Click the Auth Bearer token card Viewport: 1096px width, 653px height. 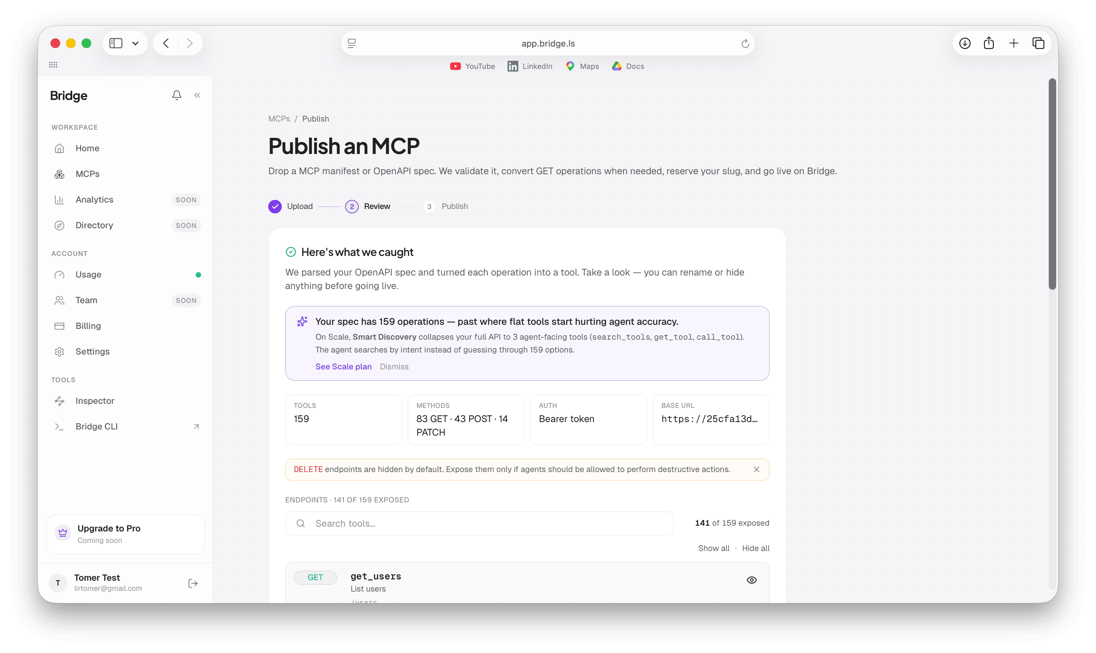(588, 420)
